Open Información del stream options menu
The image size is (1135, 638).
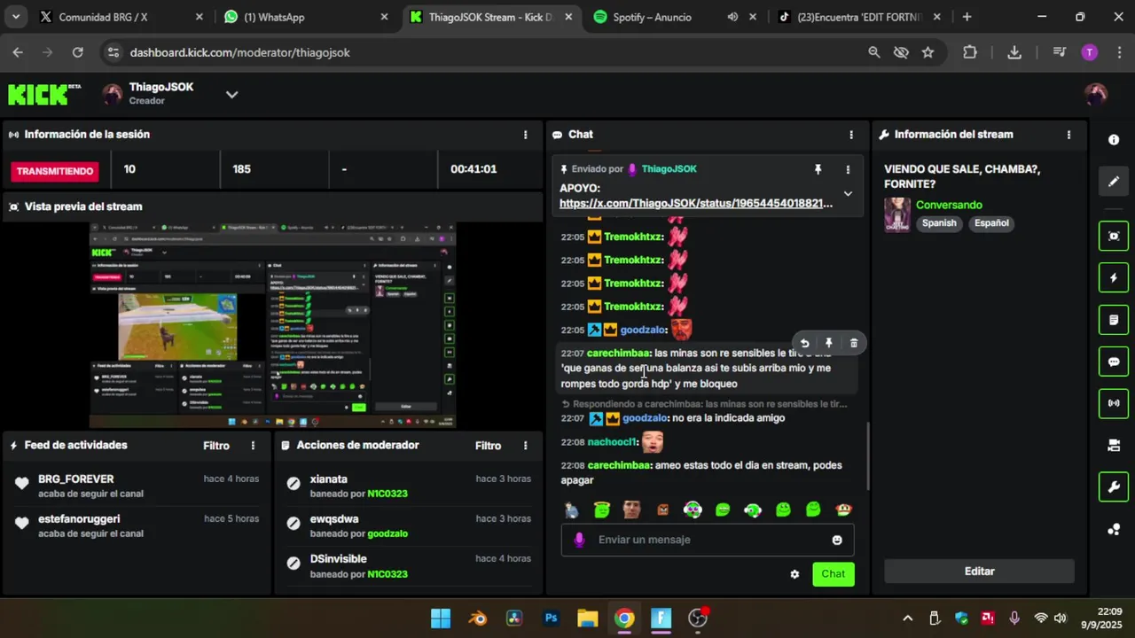1068,135
